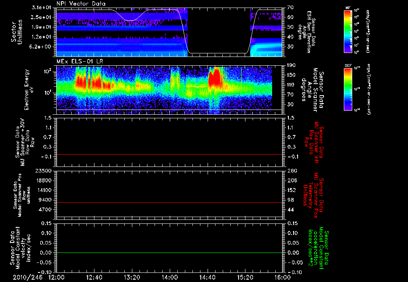Screen dimensions: 408x282
Task: Click the '60' Sun elevation tick label
Action: 290,17
